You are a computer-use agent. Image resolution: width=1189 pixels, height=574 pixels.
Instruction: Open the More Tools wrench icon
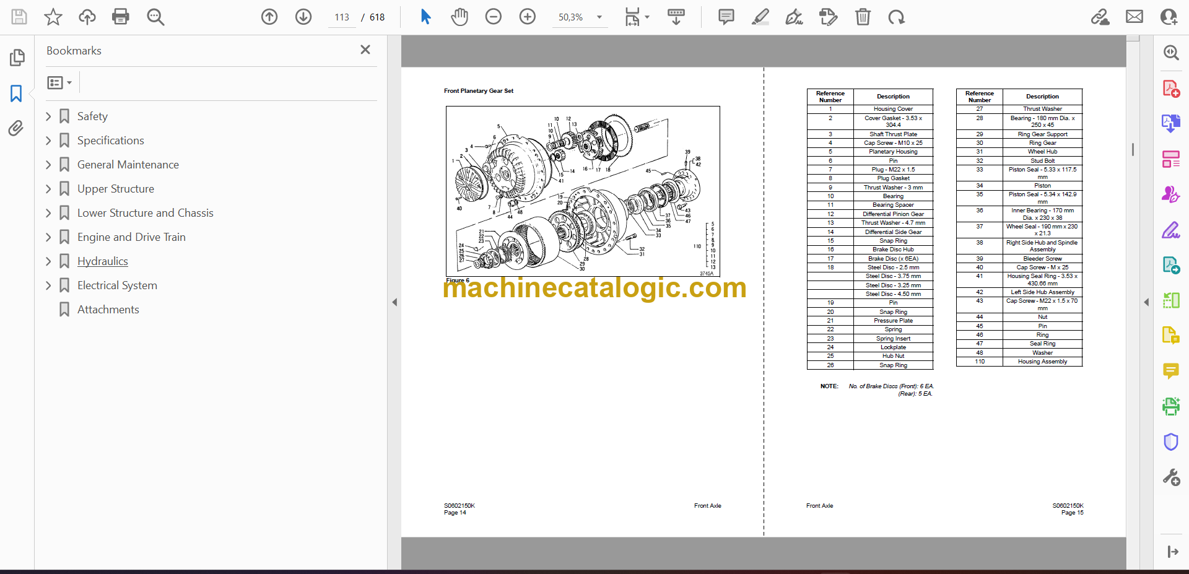pos(1170,477)
